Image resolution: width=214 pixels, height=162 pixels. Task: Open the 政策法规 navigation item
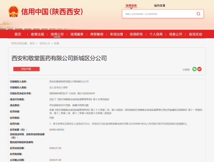coord(38,34)
